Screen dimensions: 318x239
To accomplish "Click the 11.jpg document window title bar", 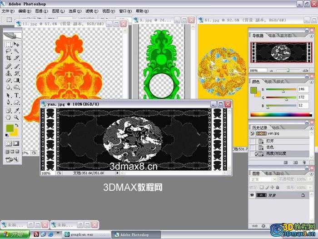I will point(63,24).
